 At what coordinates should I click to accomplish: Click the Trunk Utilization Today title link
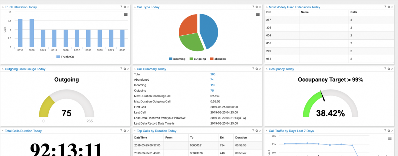(x=21, y=7)
